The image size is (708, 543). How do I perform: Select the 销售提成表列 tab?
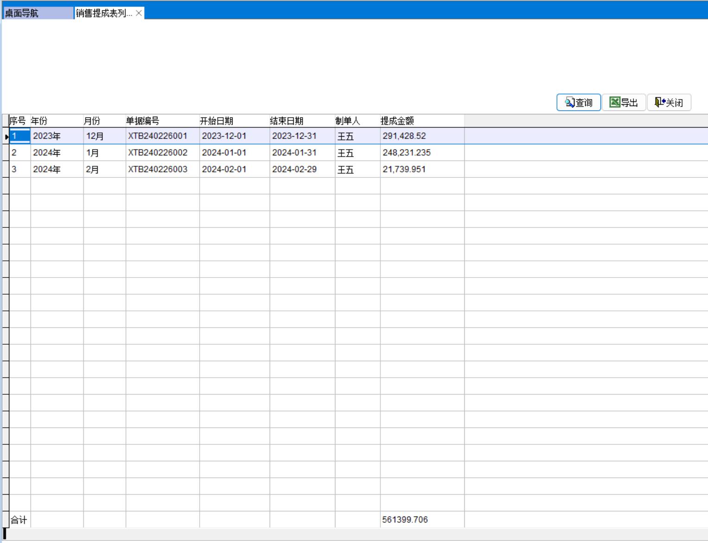[104, 13]
